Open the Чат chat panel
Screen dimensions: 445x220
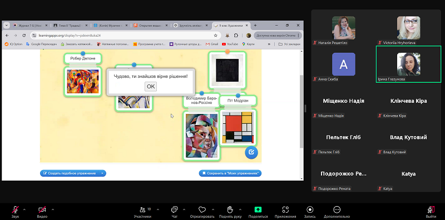coord(174,212)
